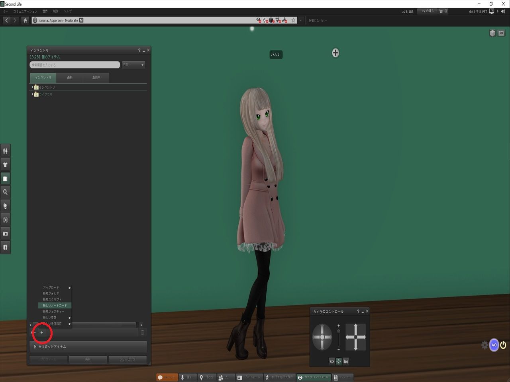Toggle the inventory suitcase icon in left sidebar
This screenshot has height=382, width=510.
[5, 179]
